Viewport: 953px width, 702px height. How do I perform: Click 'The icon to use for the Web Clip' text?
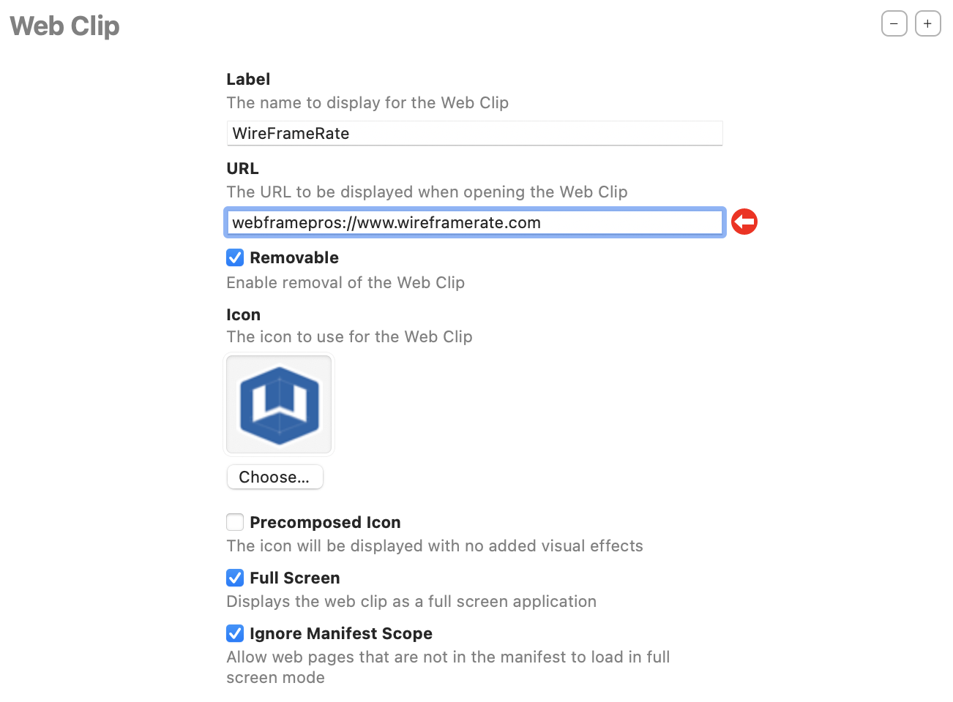349,336
